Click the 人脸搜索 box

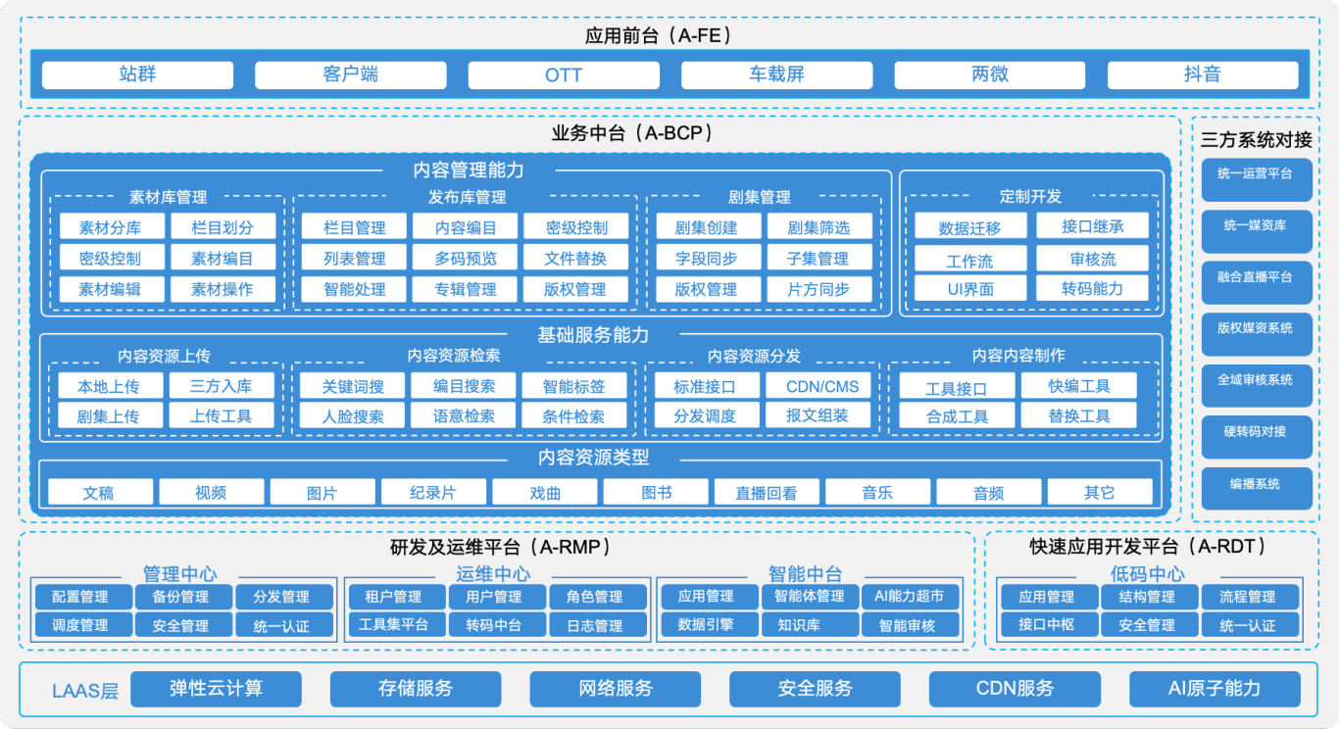(353, 415)
